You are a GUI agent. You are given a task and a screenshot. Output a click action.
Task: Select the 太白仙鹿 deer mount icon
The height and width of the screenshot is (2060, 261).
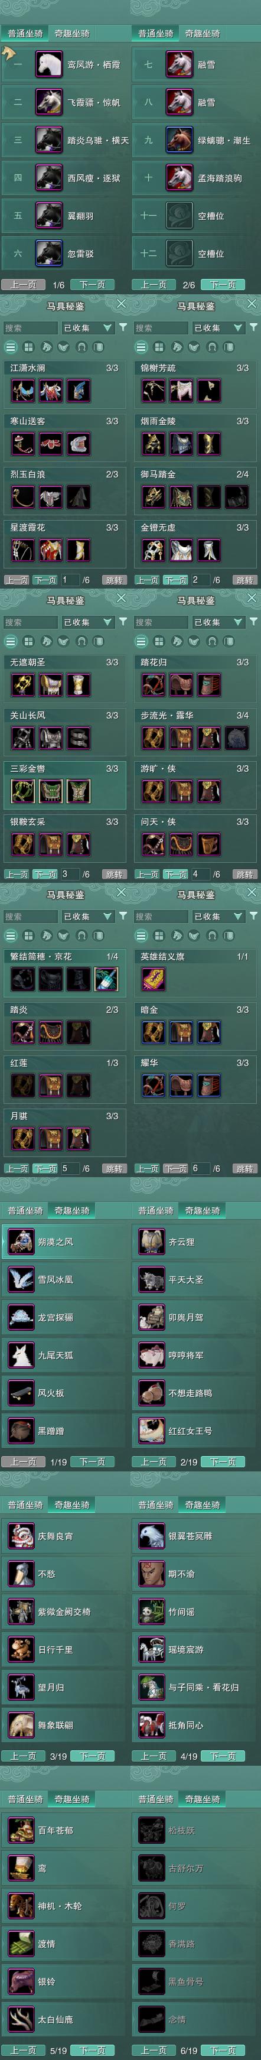(x=21, y=2020)
